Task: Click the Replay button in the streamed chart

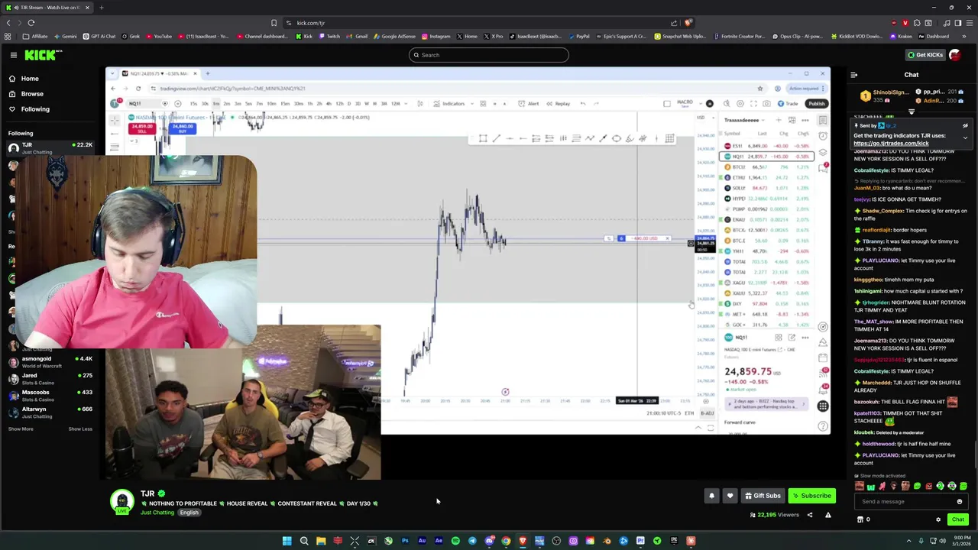Action: click(x=558, y=104)
